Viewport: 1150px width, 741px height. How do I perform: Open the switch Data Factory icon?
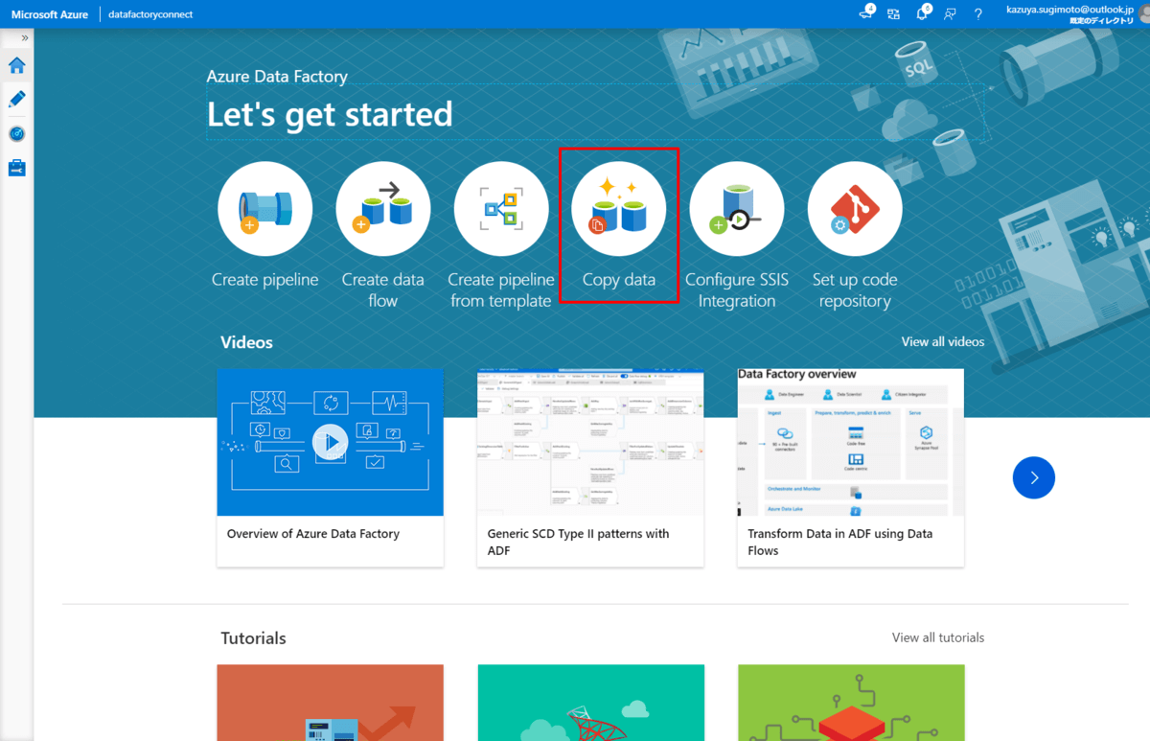tap(893, 14)
